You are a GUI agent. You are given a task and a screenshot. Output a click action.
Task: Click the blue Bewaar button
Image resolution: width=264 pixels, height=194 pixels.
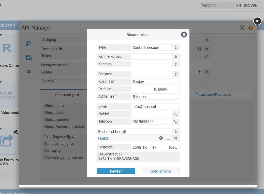(x=116, y=171)
